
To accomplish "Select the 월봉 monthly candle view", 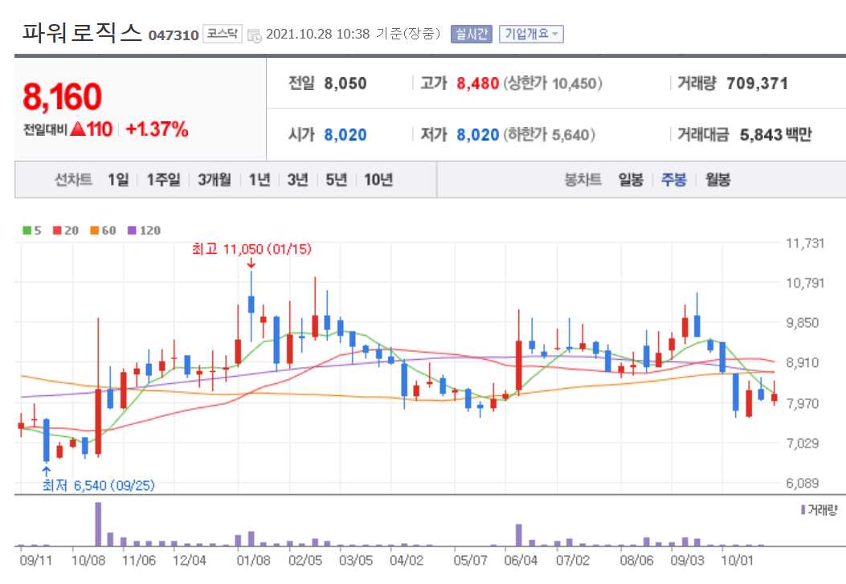I will 719,181.
